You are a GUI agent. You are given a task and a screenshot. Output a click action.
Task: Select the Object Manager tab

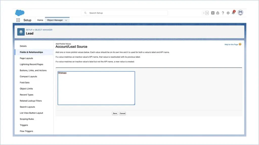point(55,20)
